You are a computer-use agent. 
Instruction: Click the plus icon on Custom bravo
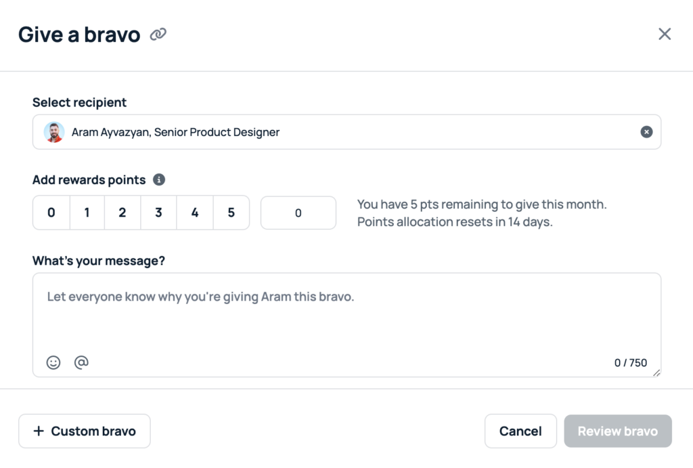click(39, 431)
